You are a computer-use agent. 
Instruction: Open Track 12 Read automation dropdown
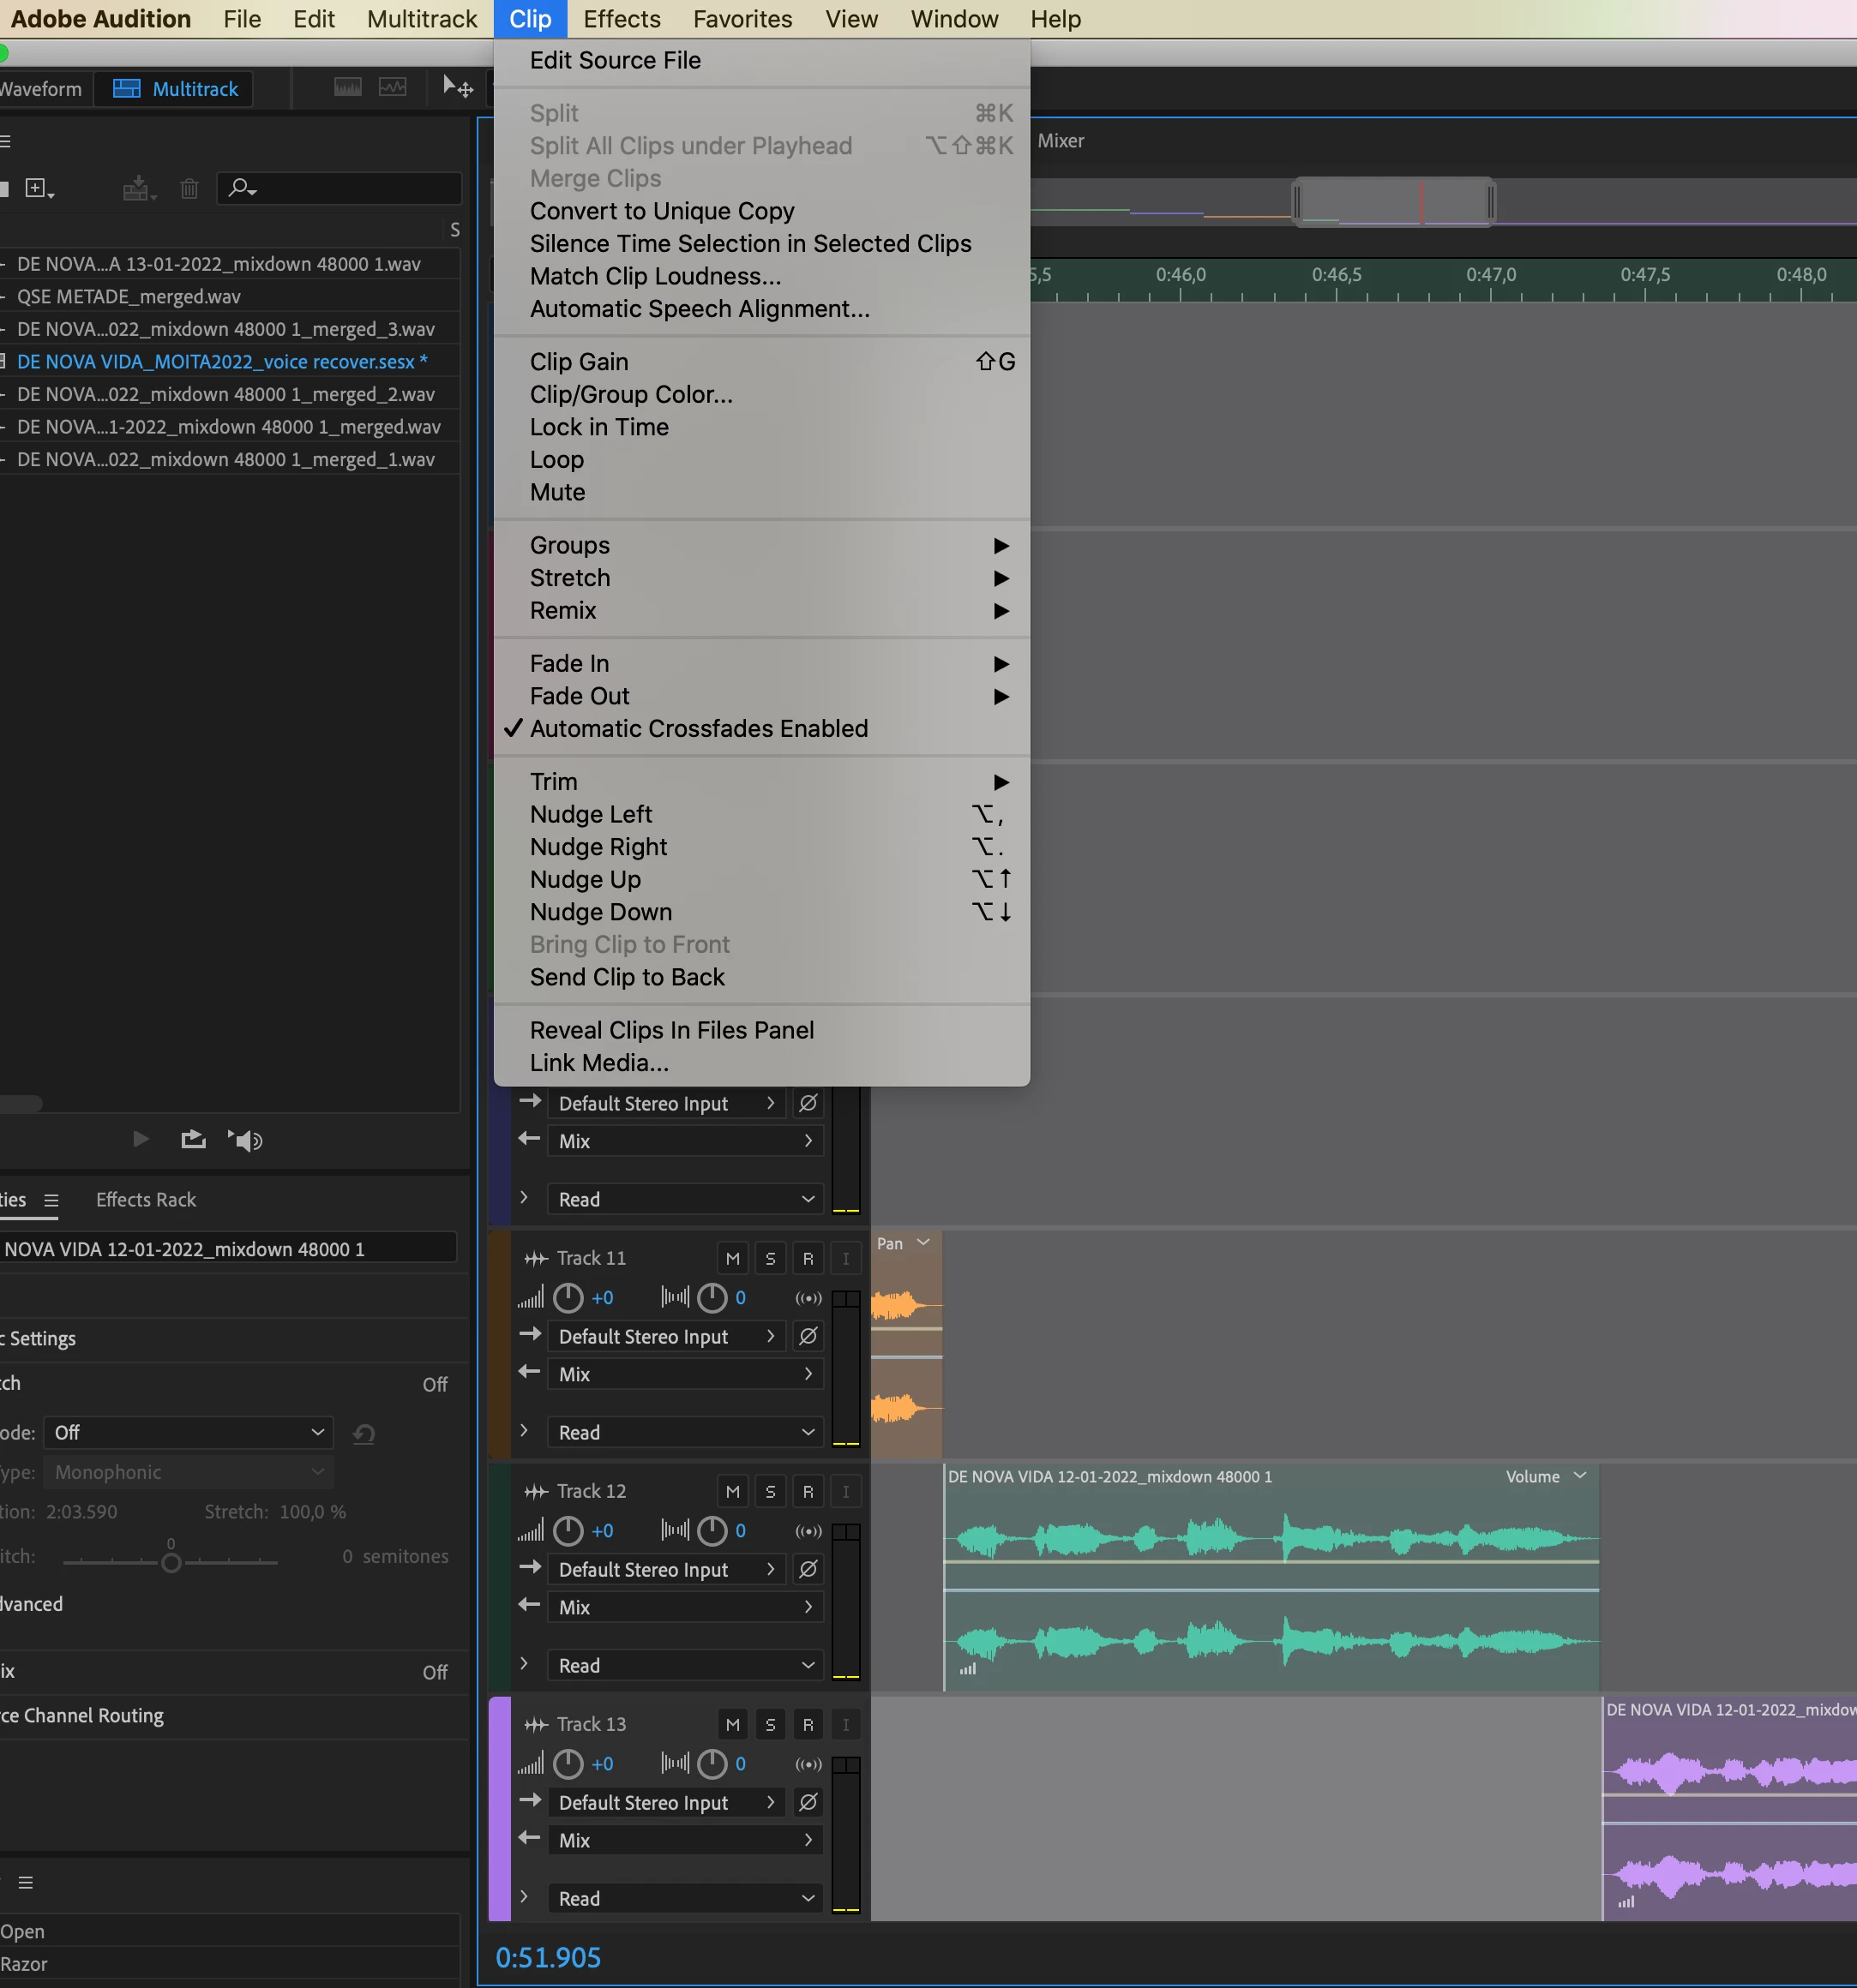(685, 1665)
